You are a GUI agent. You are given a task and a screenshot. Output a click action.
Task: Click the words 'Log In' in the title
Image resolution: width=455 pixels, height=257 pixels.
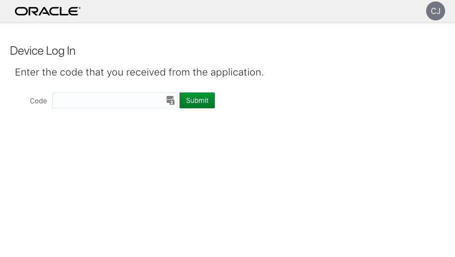click(x=61, y=51)
